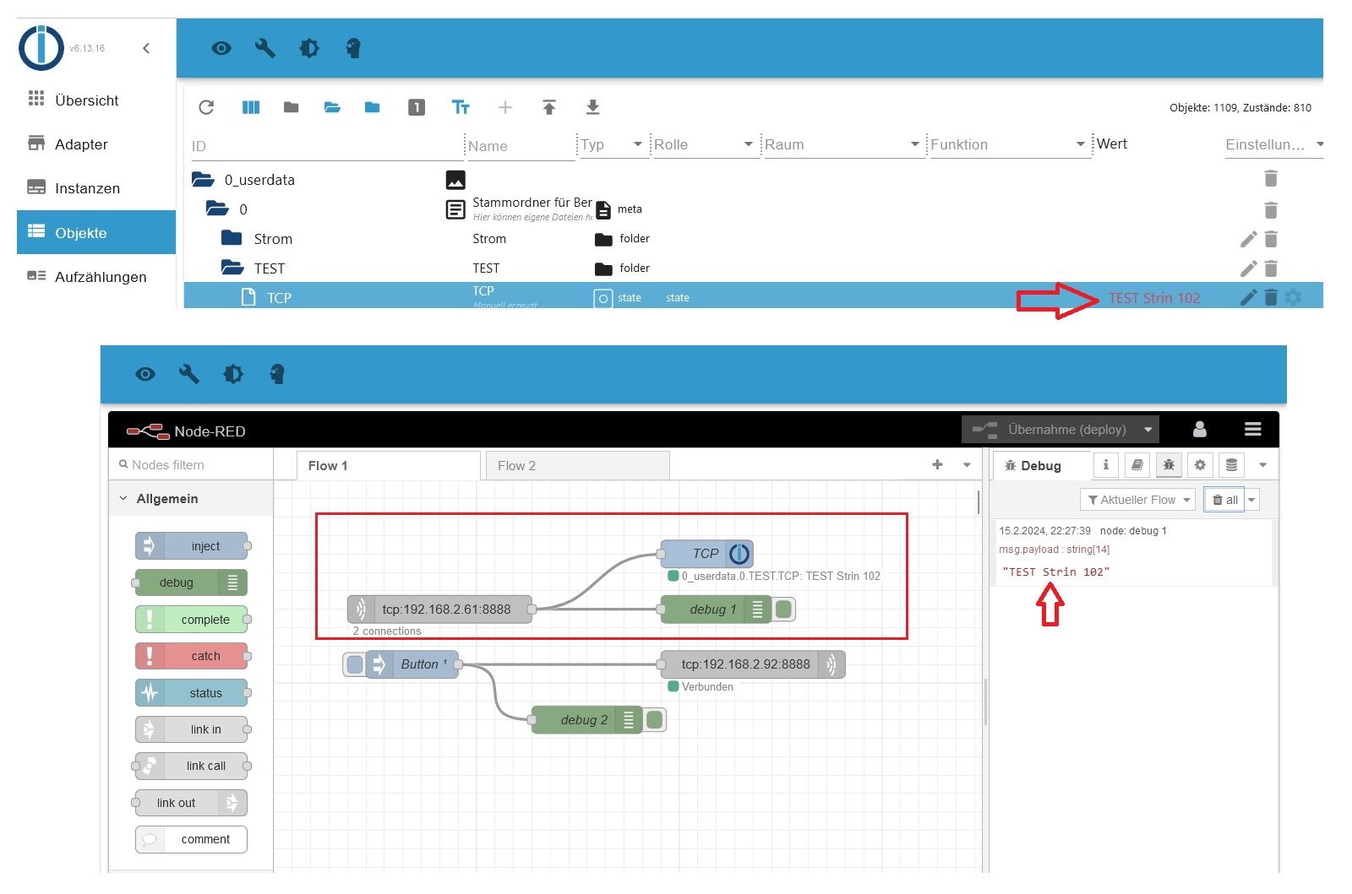Trigger the Button inject node

tap(355, 664)
